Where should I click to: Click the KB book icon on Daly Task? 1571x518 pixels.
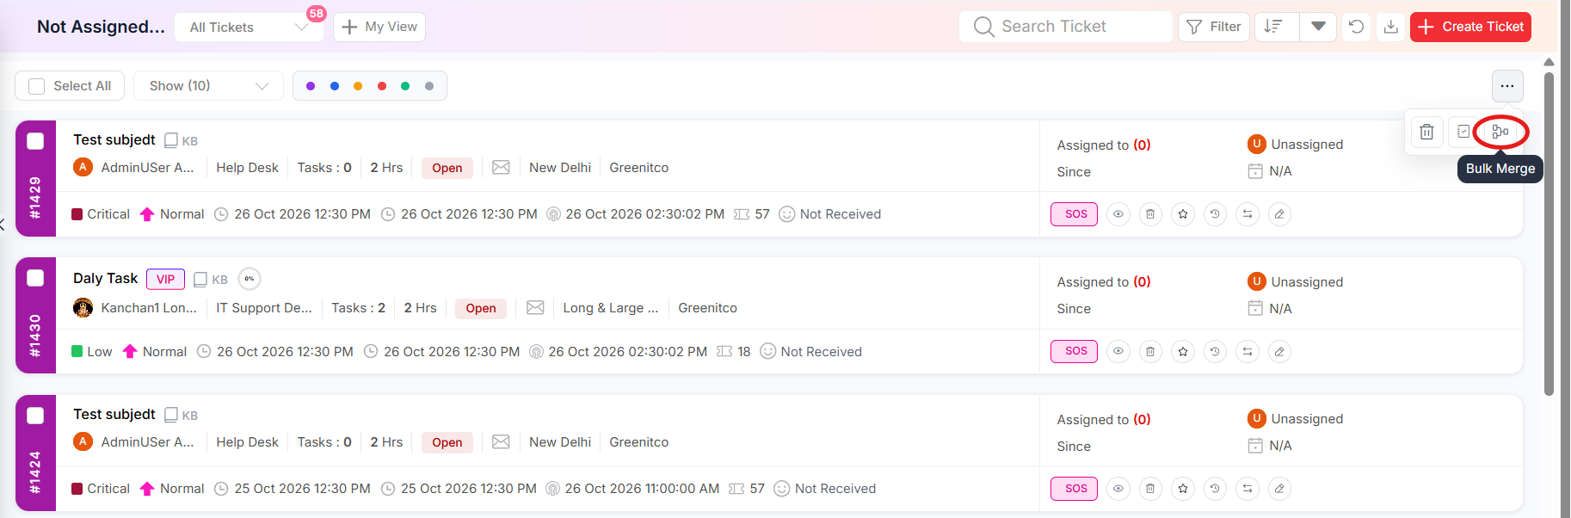click(x=200, y=280)
